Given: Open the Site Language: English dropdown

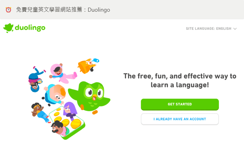Looking at the screenshot, I should click(x=211, y=29).
